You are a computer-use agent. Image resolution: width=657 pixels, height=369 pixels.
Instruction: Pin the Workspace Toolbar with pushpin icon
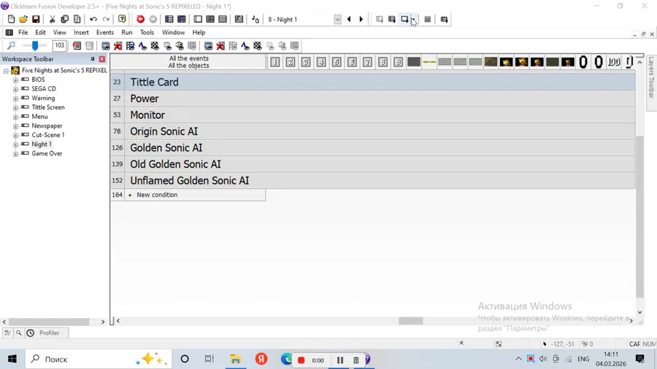tap(93, 59)
